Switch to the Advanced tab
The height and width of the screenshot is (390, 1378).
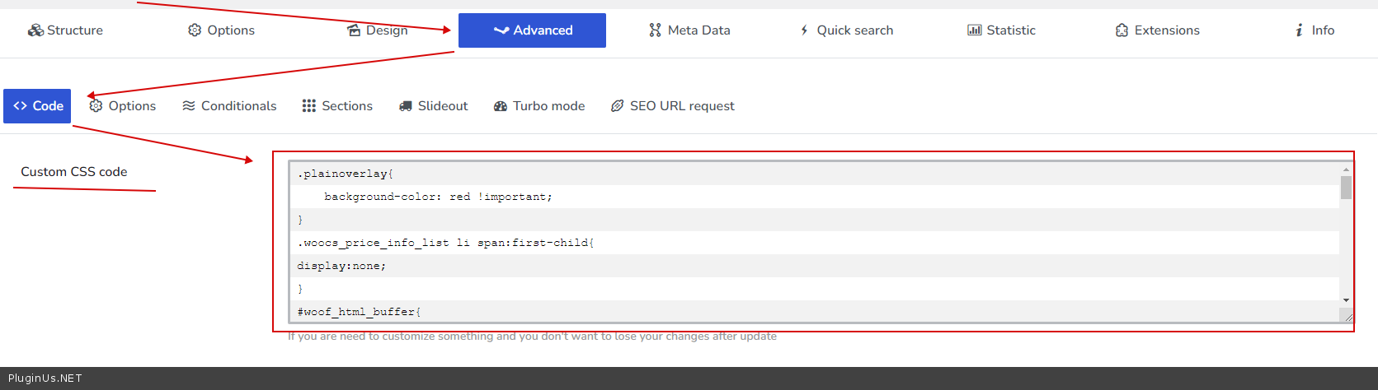(x=532, y=30)
